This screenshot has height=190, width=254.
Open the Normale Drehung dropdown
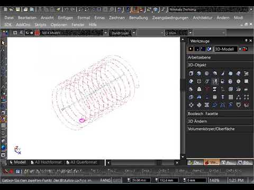point(251,9)
